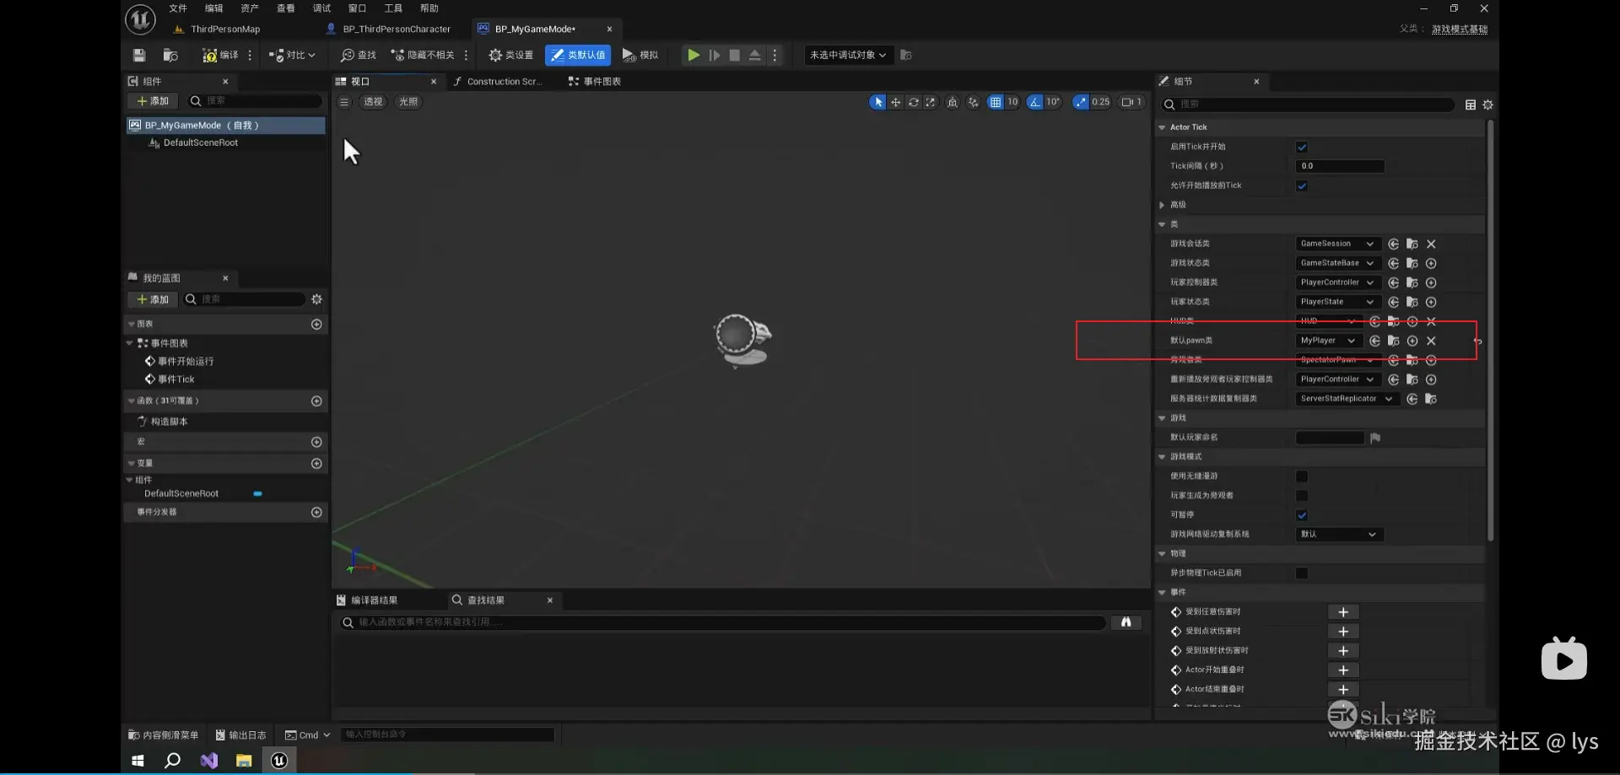Toggle rotation angle snapping in viewport toolbar
The image size is (1620, 775).
coord(1034,102)
